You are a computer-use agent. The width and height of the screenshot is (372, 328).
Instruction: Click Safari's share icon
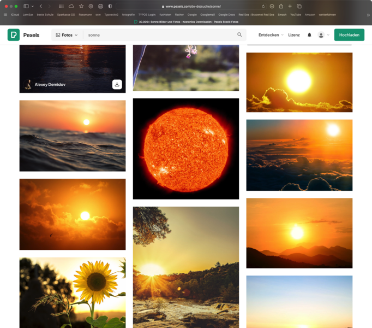click(x=281, y=6)
